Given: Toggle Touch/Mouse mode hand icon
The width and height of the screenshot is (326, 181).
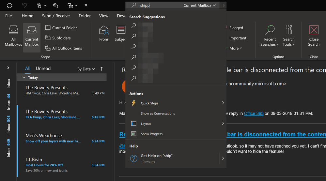Looking at the screenshot, I should [39, 6].
